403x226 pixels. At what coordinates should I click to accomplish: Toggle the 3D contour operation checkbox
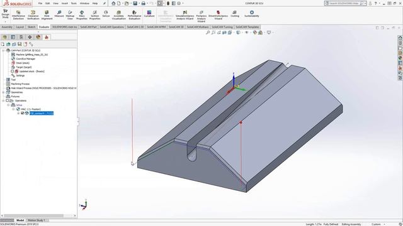(x=23, y=113)
